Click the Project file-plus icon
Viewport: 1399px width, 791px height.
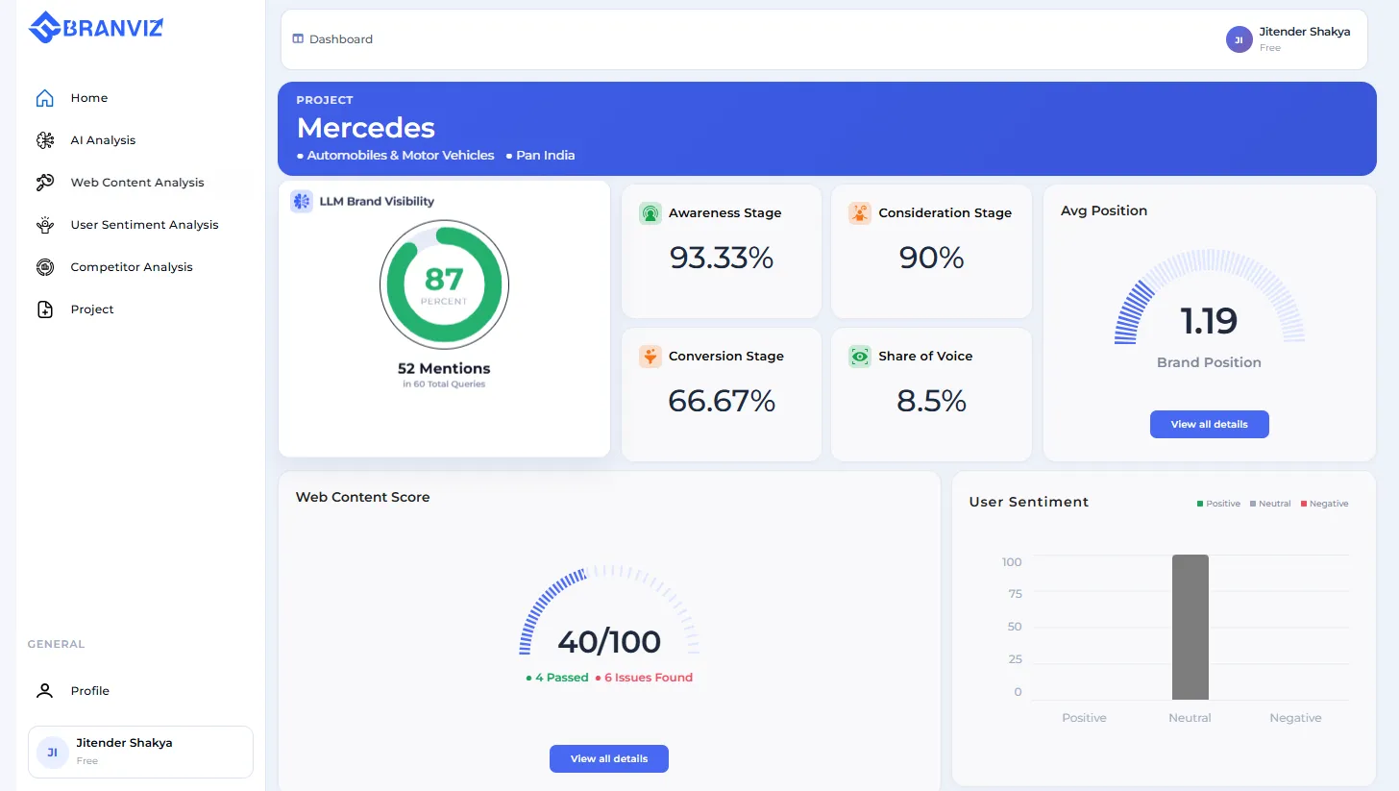(44, 309)
